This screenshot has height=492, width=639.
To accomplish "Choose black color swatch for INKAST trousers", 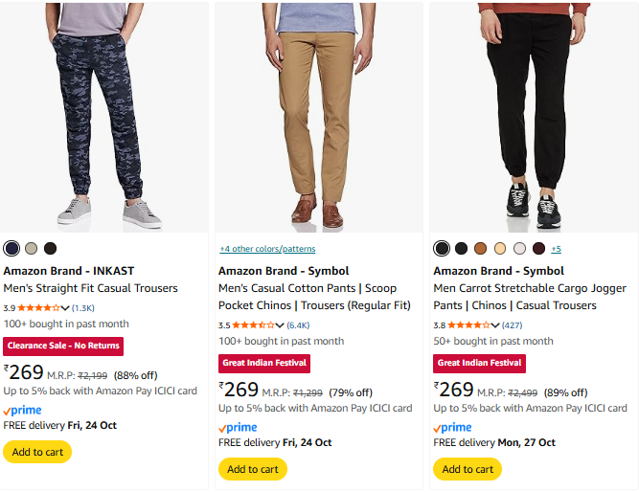I will pos(50,249).
